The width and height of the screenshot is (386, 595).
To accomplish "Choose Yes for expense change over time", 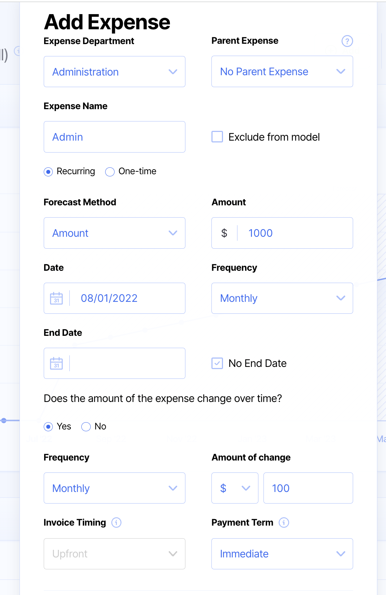I will (48, 427).
